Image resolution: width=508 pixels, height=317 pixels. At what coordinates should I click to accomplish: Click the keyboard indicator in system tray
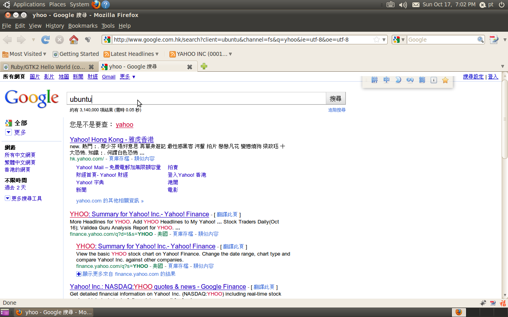click(391, 4)
